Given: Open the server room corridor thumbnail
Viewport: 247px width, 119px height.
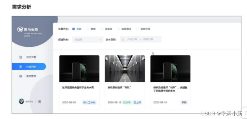Looking at the screenshot, I should [125, 69].
